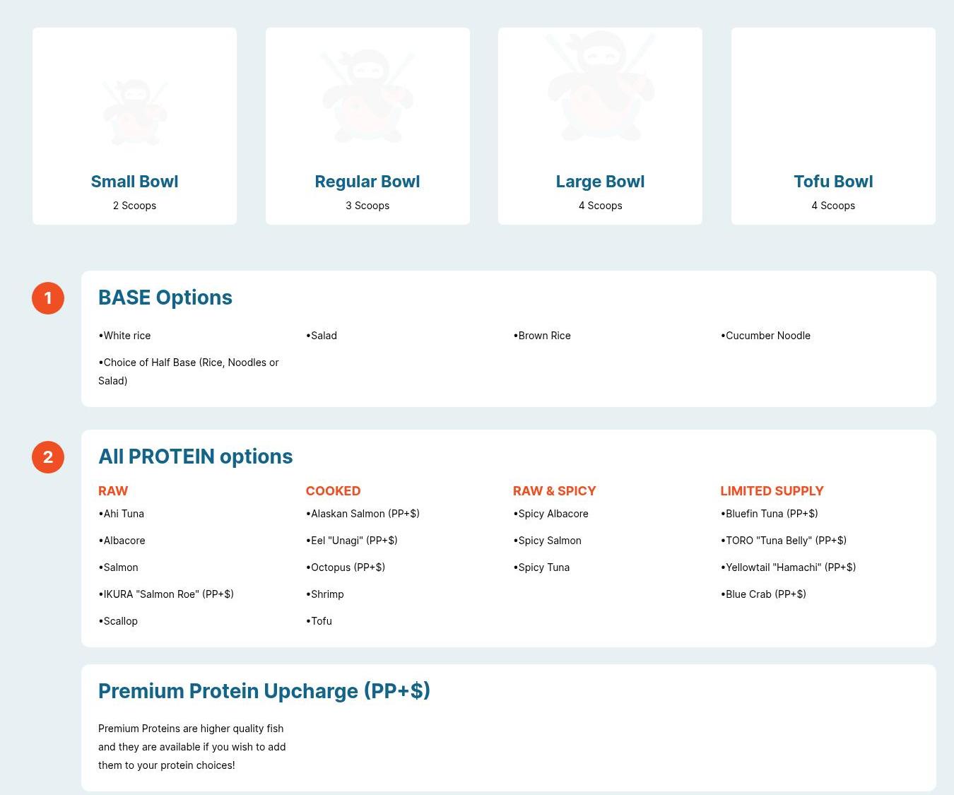
Task: Select the Tofu Bowl card title
Action: 833,182
